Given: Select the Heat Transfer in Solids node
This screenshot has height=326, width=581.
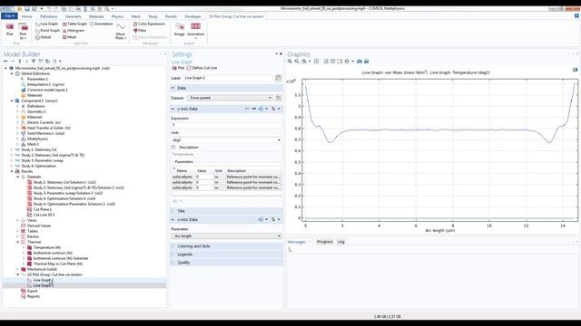Looking at the screenshot, I should click(48, 128).
